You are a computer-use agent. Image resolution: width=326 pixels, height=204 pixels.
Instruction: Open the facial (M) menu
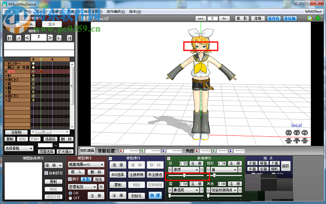[x=74, y=12]
